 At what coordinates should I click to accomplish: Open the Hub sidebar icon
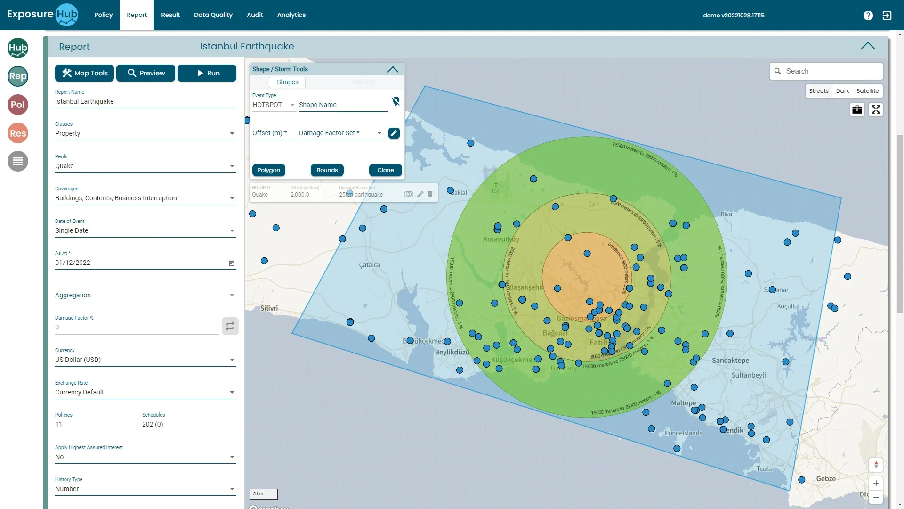pyautogui.click(x=18, y=48)
